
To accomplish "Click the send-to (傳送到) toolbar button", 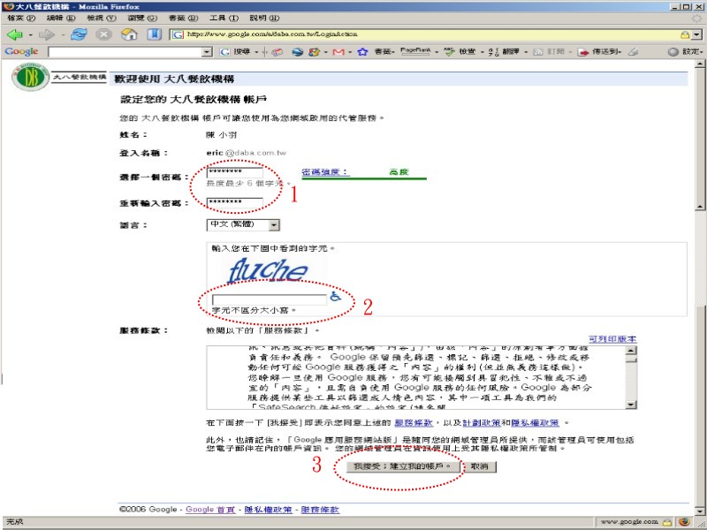I will pos(600,52).
